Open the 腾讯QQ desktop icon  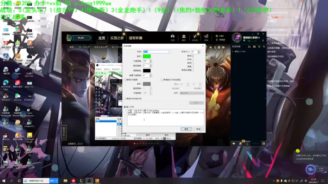click(x=6, y=137)
